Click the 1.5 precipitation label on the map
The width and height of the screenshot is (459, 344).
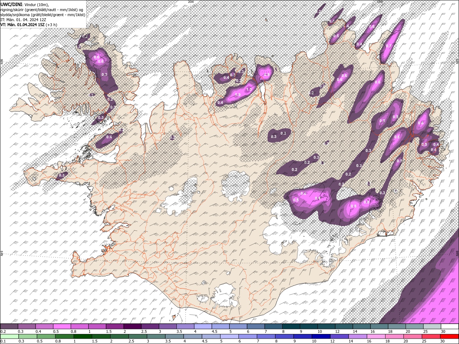tap(249, 89)
